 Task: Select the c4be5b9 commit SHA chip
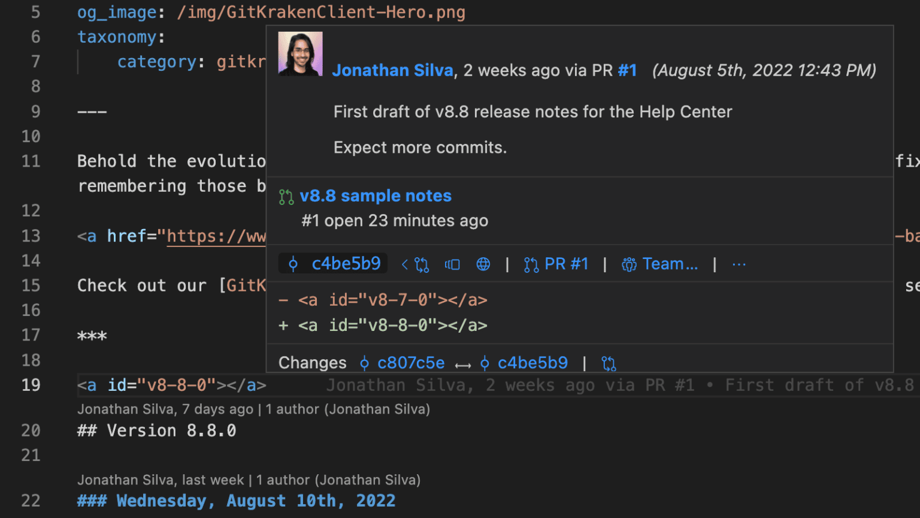click(x=333, y=263)
